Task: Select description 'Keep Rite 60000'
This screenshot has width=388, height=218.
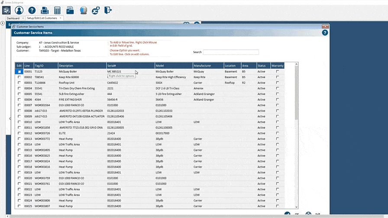Action: coord(69,77)
